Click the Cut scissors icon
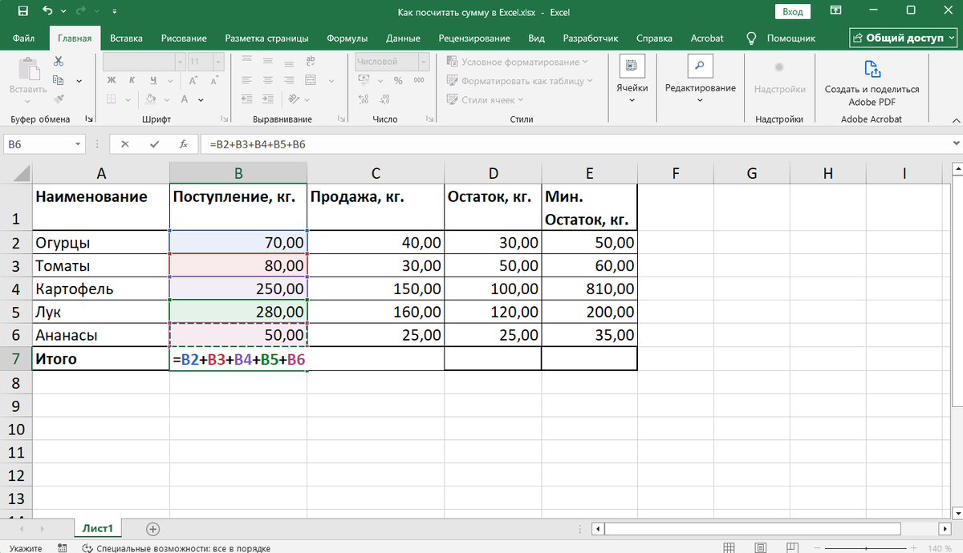 pos(59,63)
